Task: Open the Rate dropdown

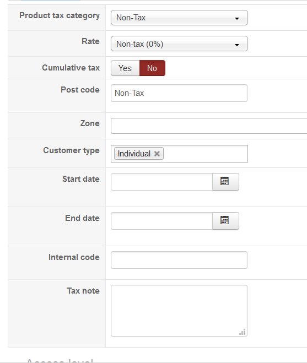Action: pyautogui.click(x=179, y=44)
